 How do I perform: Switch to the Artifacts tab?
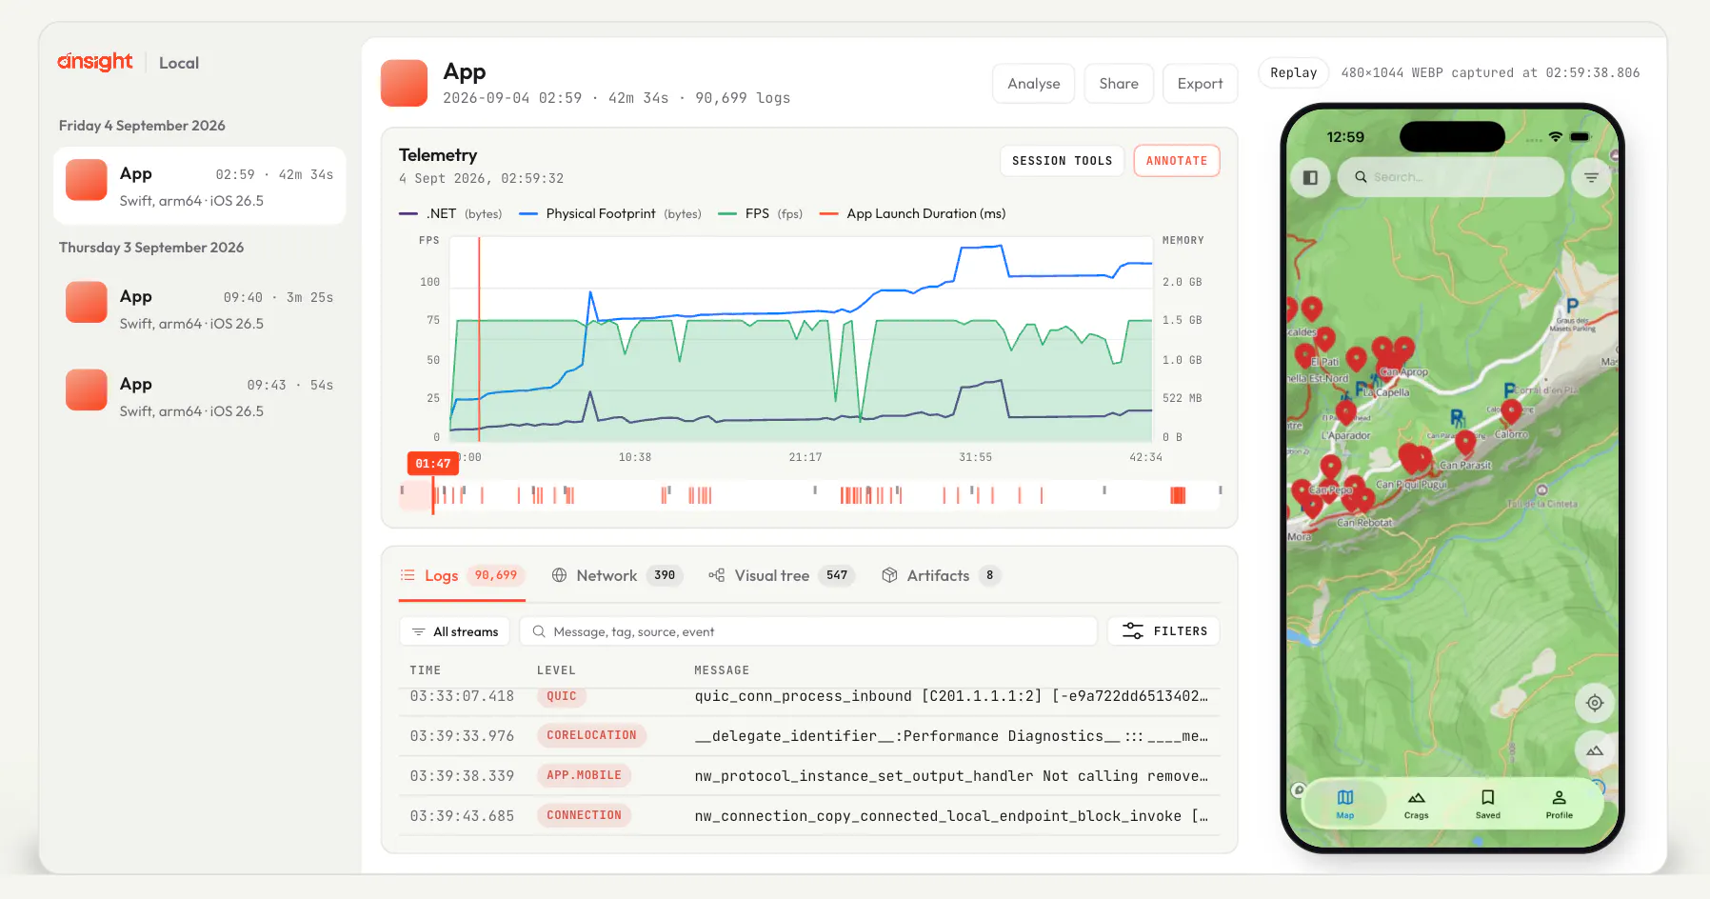pyautogui.click(x=941, y=575)
